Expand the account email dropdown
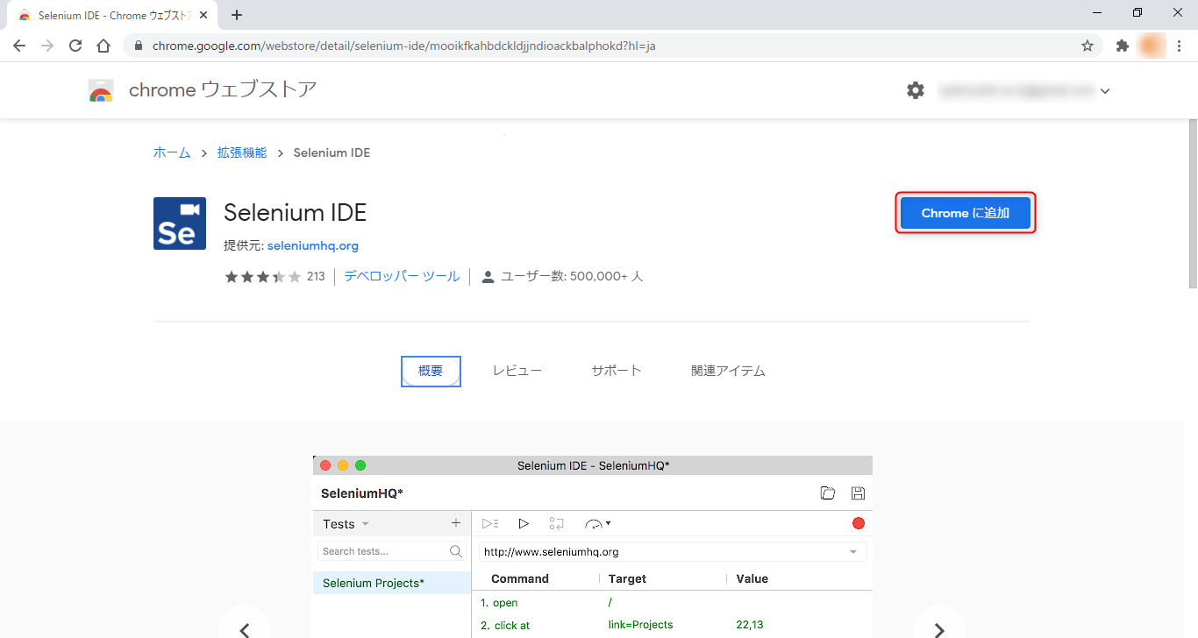 (1105, 91)
